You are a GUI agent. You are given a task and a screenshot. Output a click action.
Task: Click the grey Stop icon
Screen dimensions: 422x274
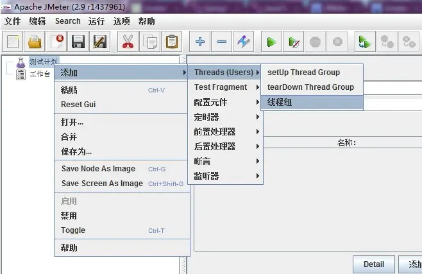click(x=315, y=42)
